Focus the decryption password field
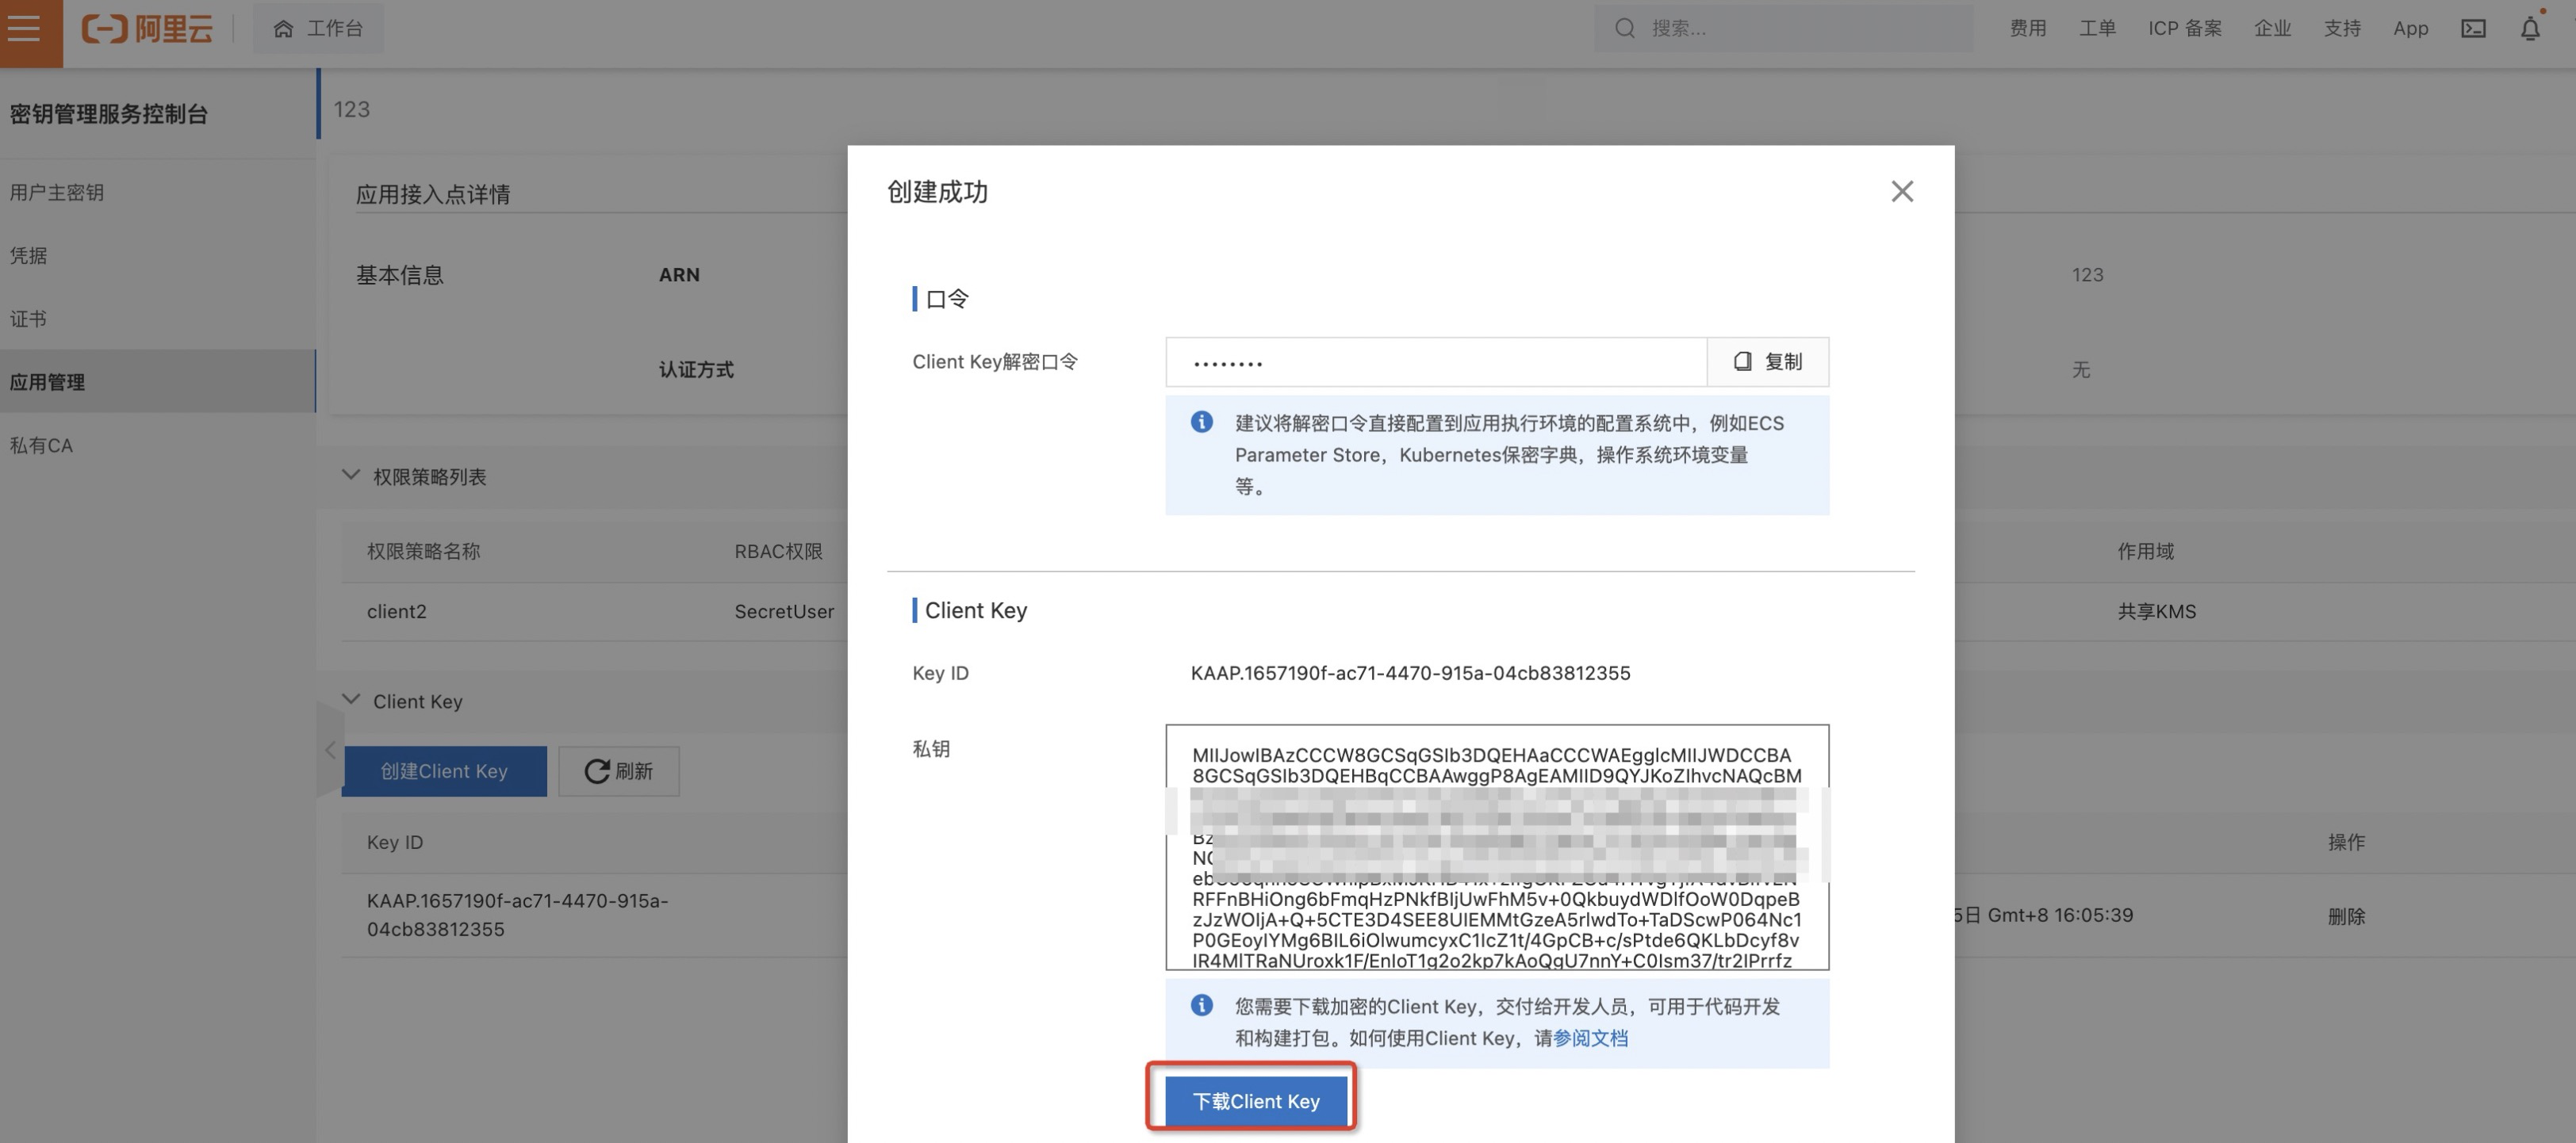 click(x=1435, y=361)
